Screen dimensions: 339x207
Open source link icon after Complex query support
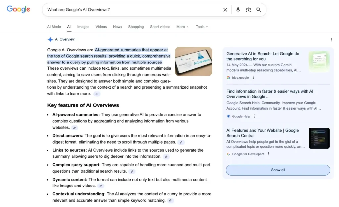pos(132,171)
